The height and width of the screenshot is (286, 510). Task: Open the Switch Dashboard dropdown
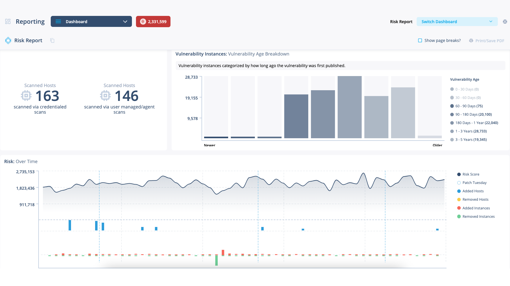457,22
